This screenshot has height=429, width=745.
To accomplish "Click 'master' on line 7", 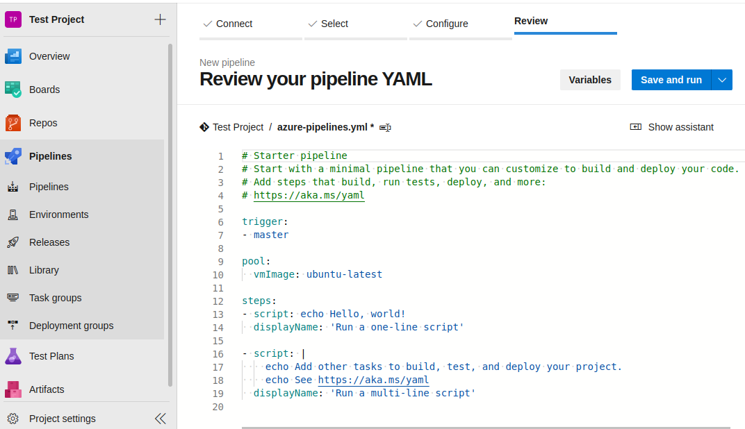I will click(271, 235).
